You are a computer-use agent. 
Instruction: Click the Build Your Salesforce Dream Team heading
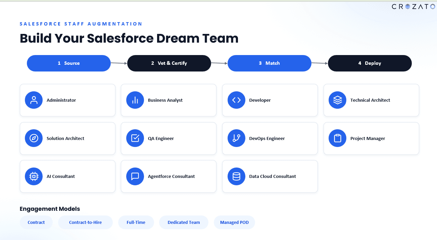(129, 38)
